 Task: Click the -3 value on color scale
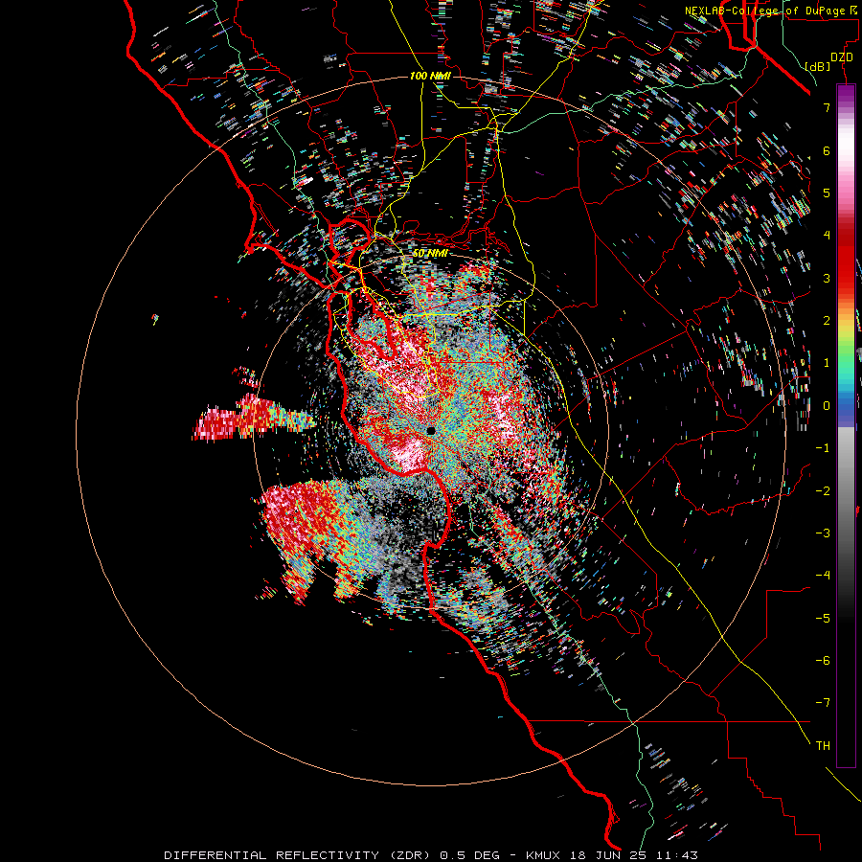[x=823, y=533]
